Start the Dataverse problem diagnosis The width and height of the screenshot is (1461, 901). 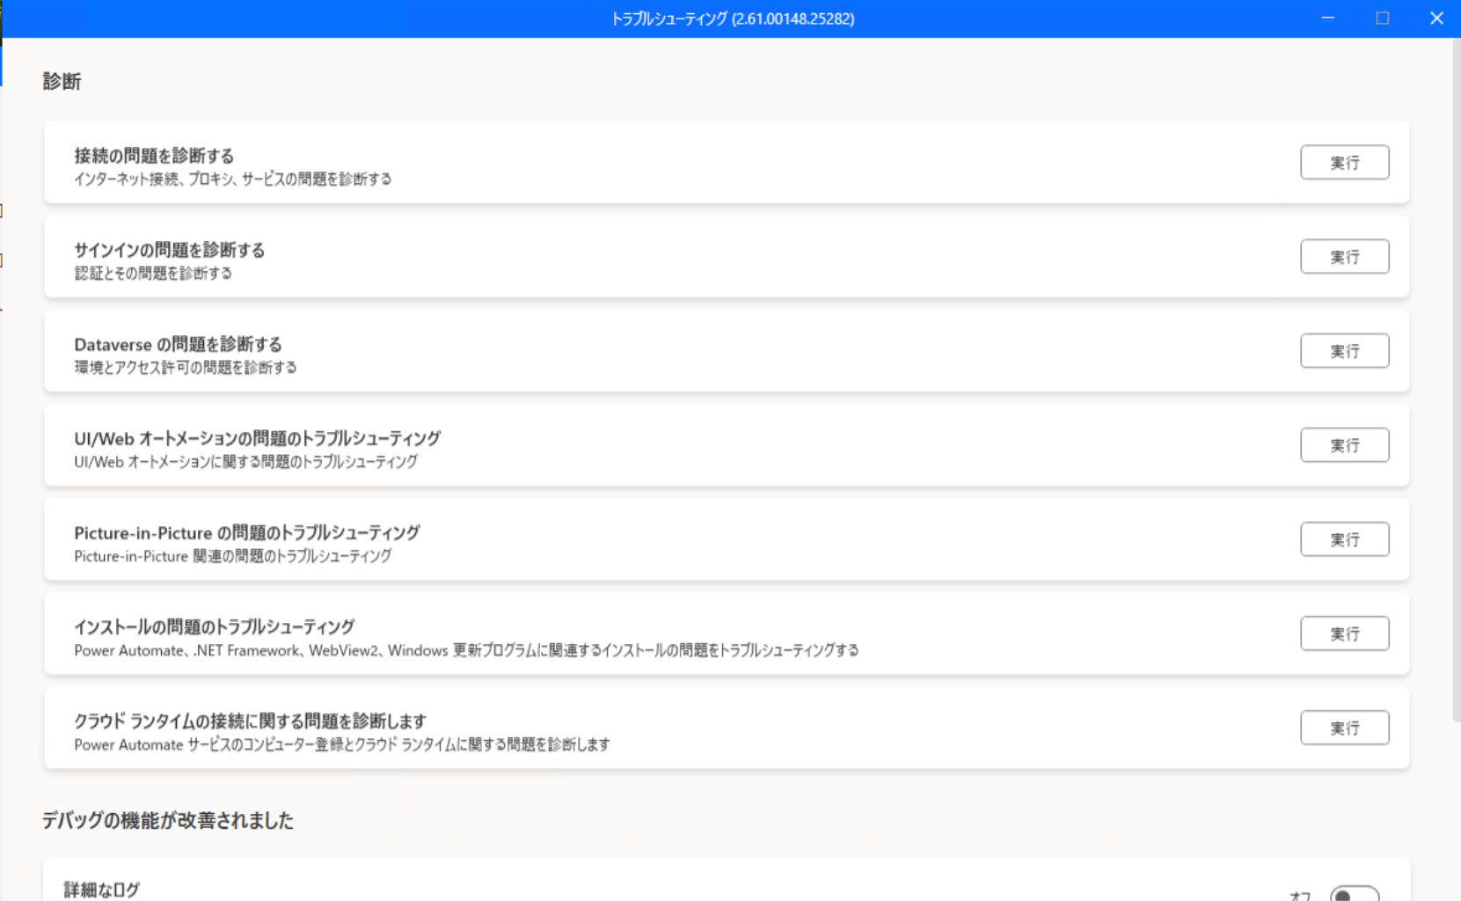(1344, 351)
